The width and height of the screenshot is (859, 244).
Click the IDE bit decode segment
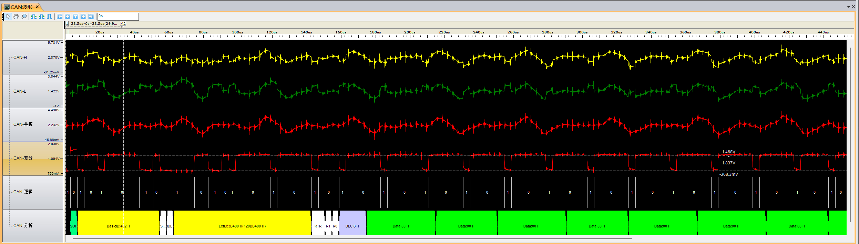coord(170,223)
